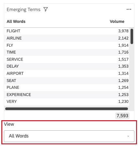Screen dimensions: 138x146
Task: Select the AIRLINE term row
Action: coord(67,38)
